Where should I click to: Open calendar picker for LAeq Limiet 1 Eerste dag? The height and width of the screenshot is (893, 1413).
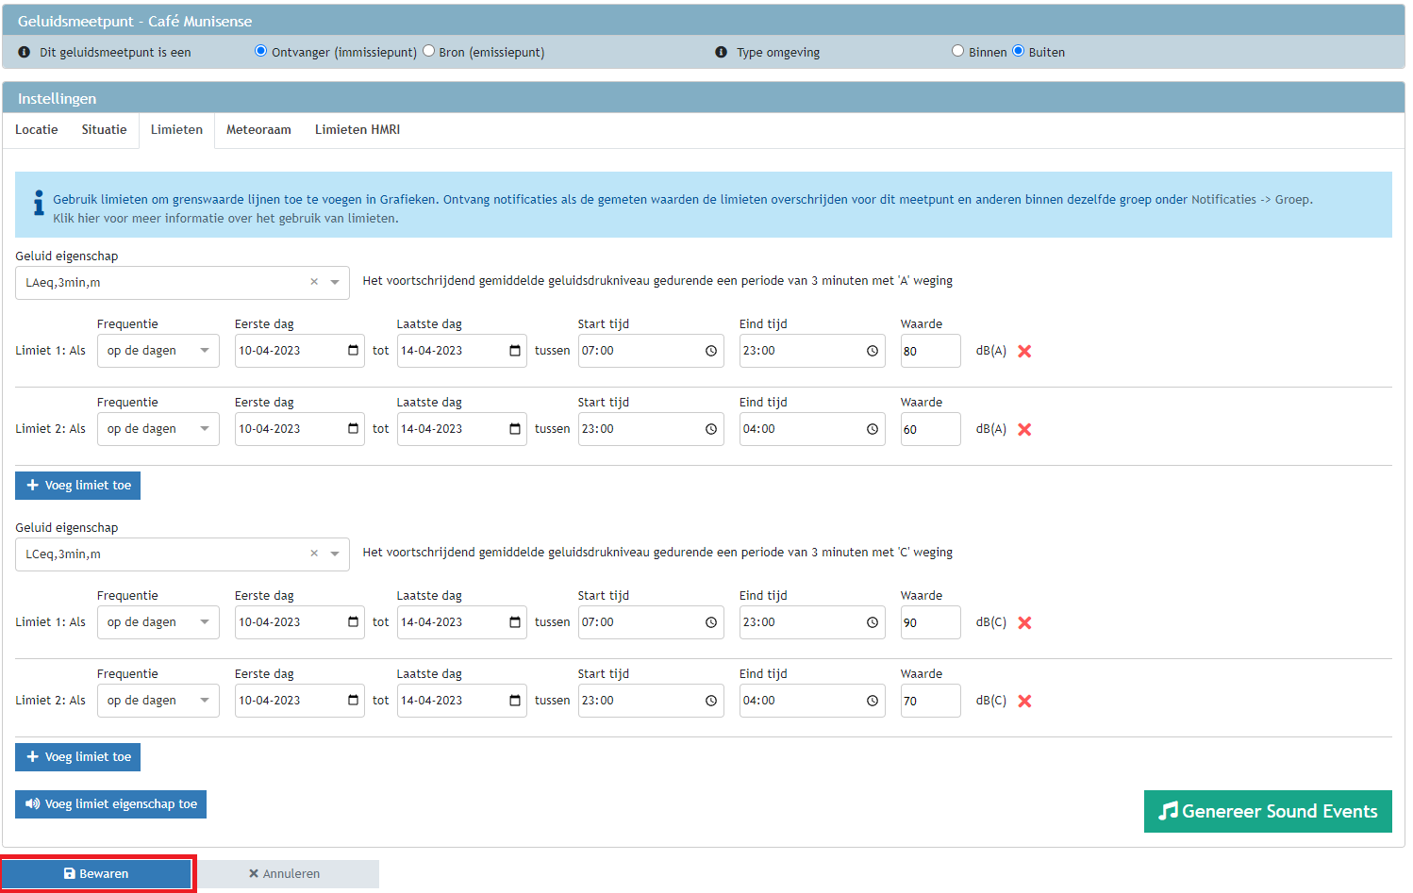[353, 351]
